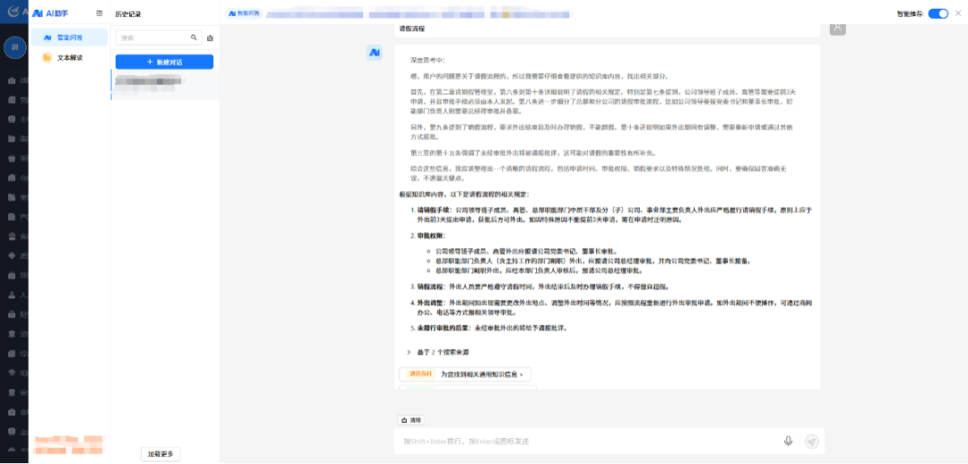The image size is (968, 464).
Task: Start a new chat with 新建对话
Action: tap(164, 63)
